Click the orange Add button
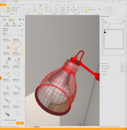 coord(20,123)
